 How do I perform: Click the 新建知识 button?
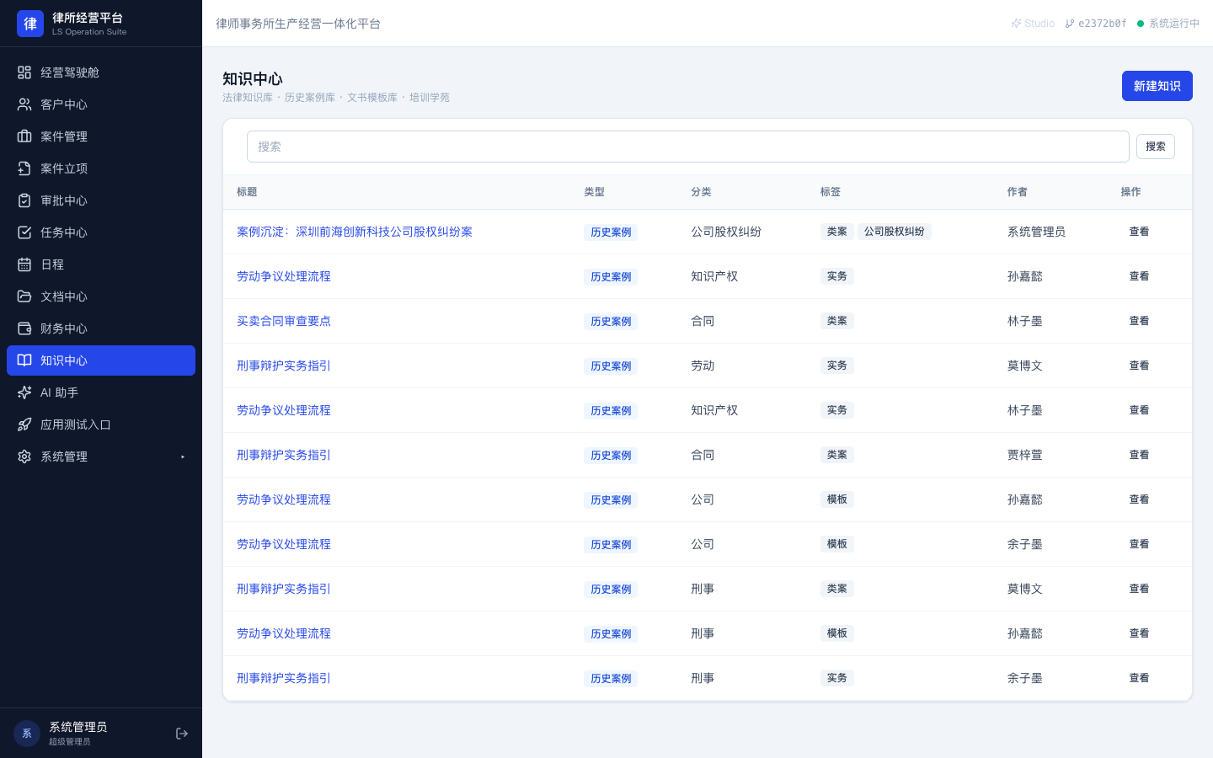click(x=1157, y=86)
